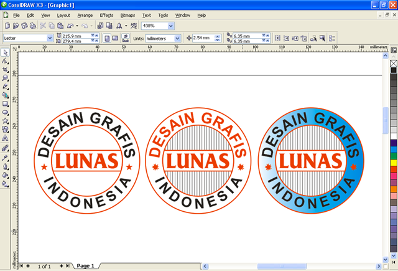This screenshot has width=398, height=271.
Task: Choose the Rectangle tool
Action: [5, 105]
